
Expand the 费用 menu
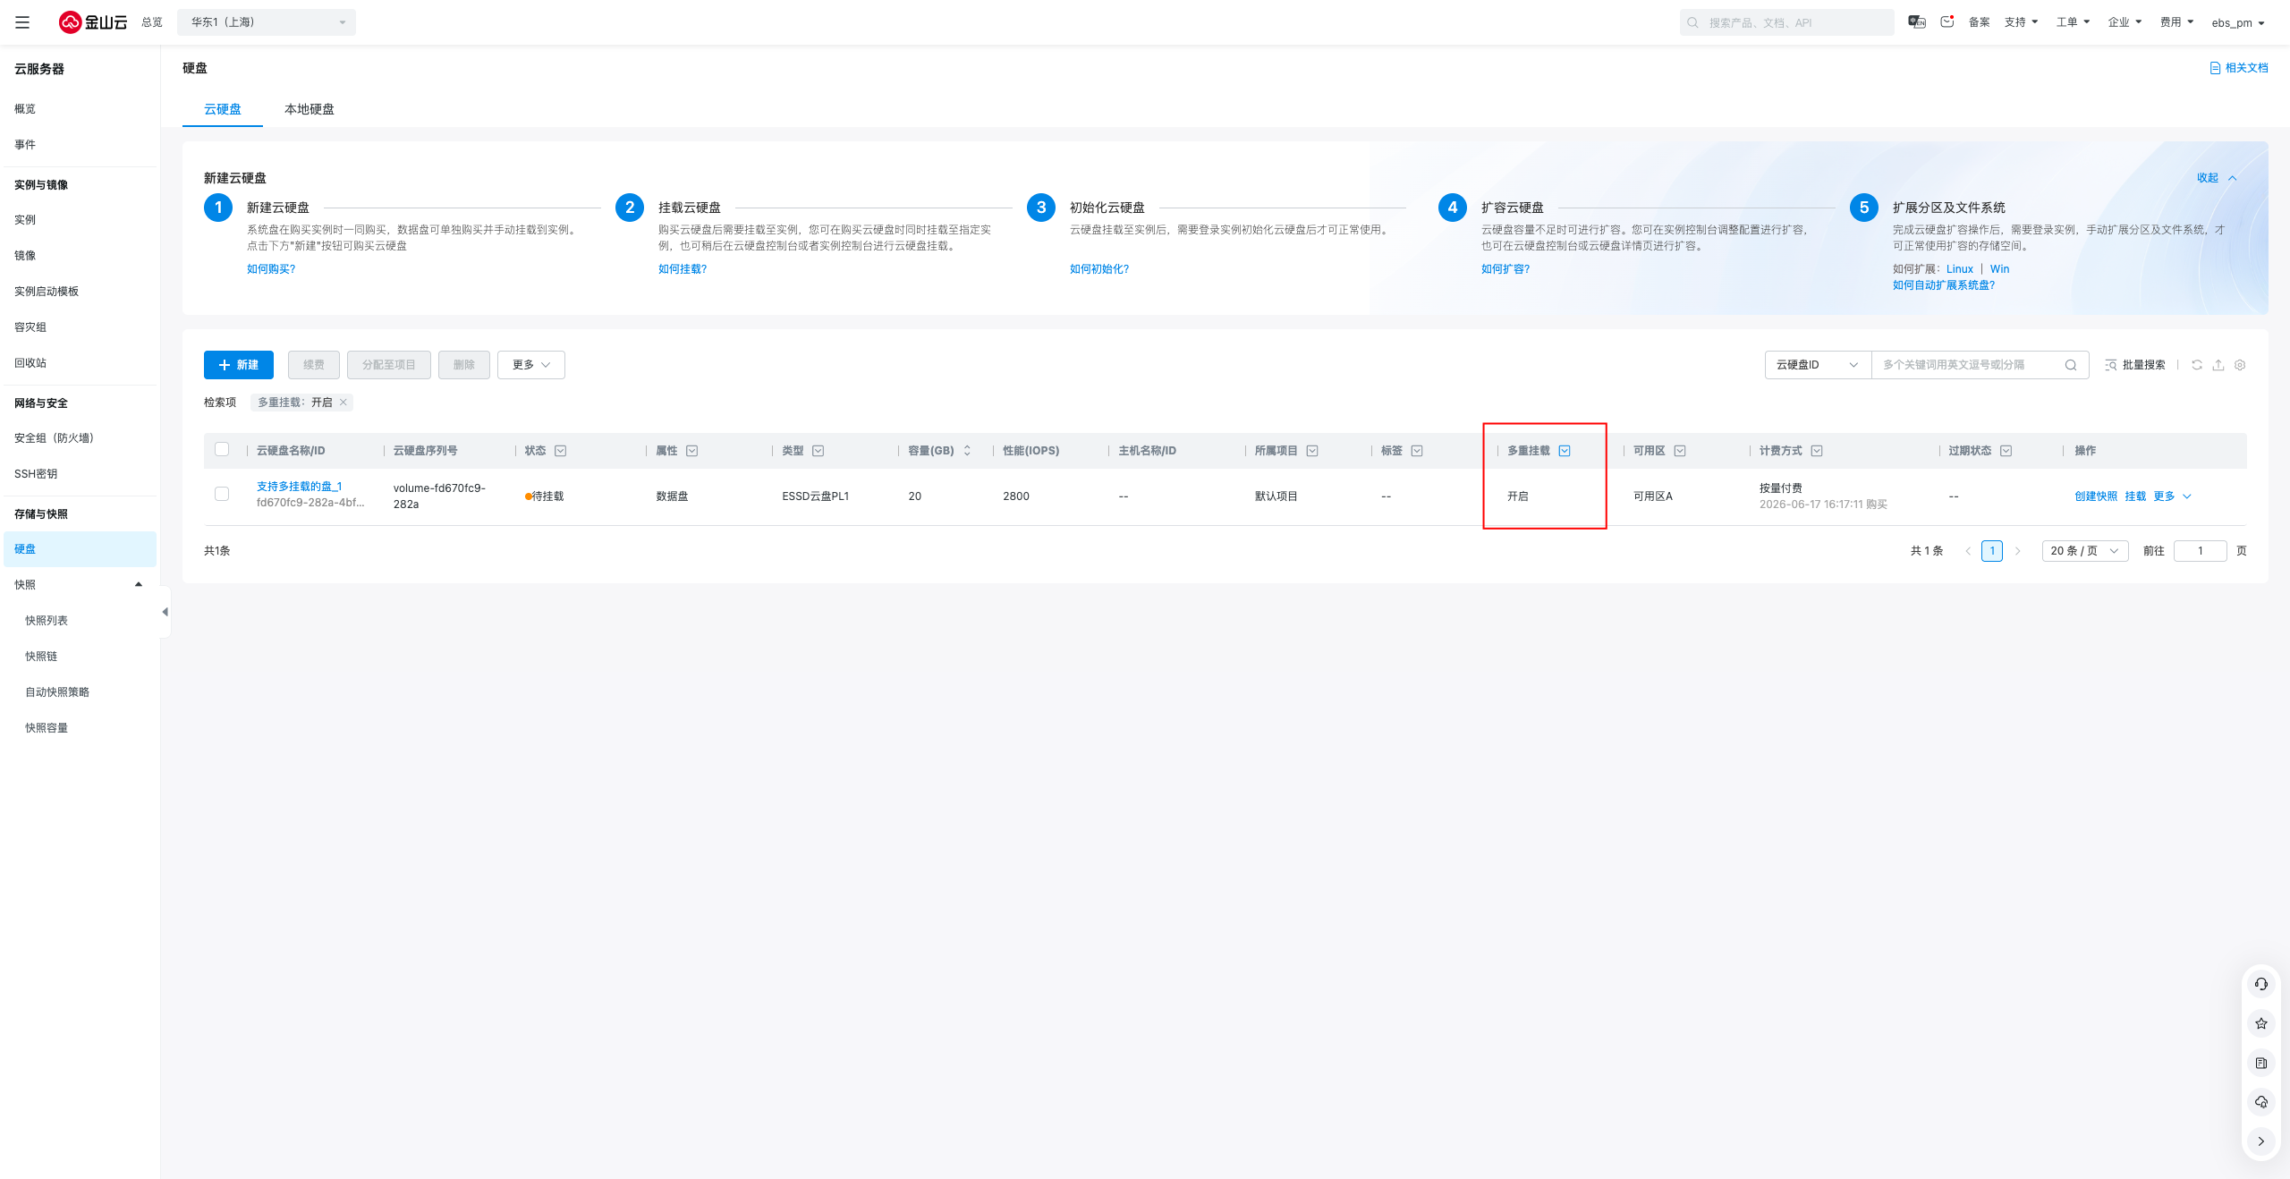click(2177, 22)
